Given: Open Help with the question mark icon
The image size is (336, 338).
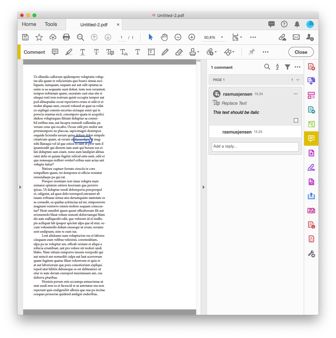Looking at the screenshot, I should click(x=284, y=24).
